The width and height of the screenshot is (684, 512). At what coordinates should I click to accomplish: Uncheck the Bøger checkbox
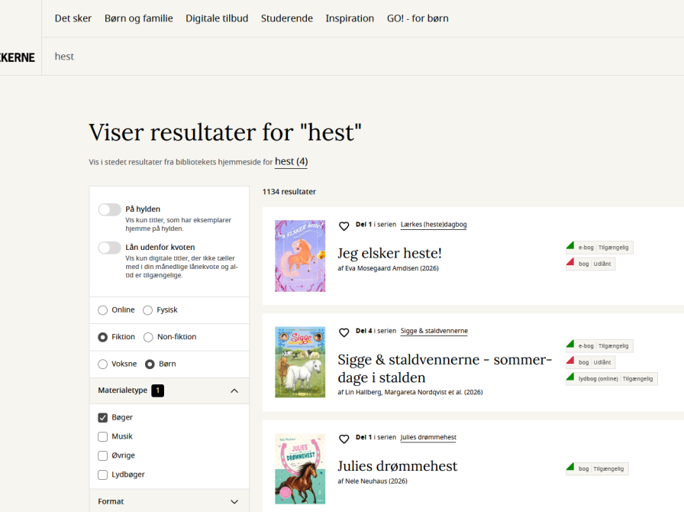pos(102,418)
